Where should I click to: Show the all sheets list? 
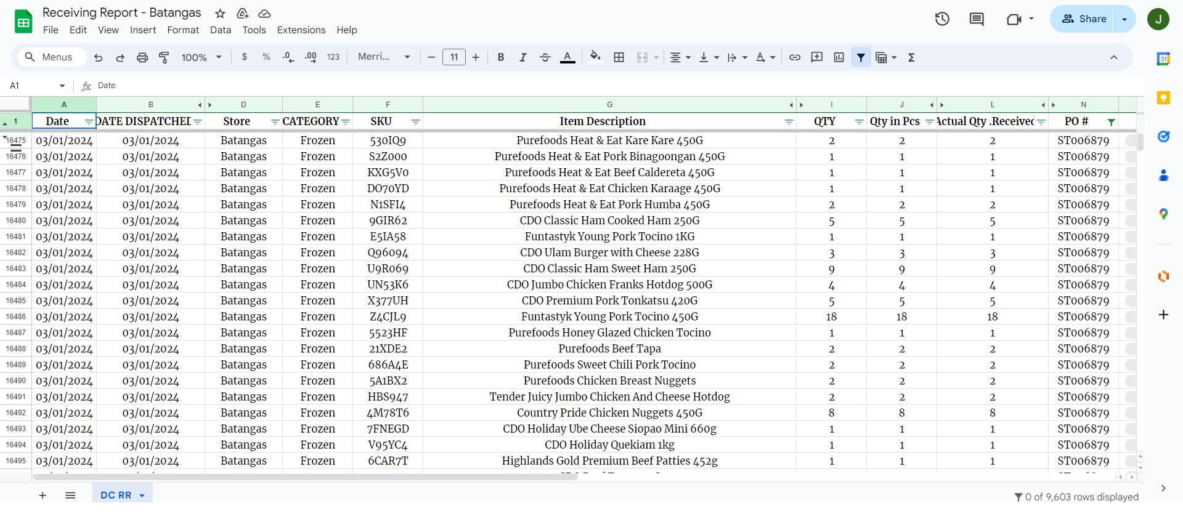pos(70,495)
